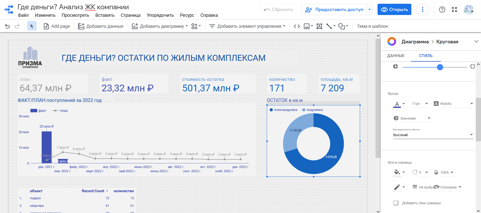This screenshot has width=481, height=213.
Task: Enable Добавить тень границы checkbox
Action: pyautogui.click(x=396, y=203)
